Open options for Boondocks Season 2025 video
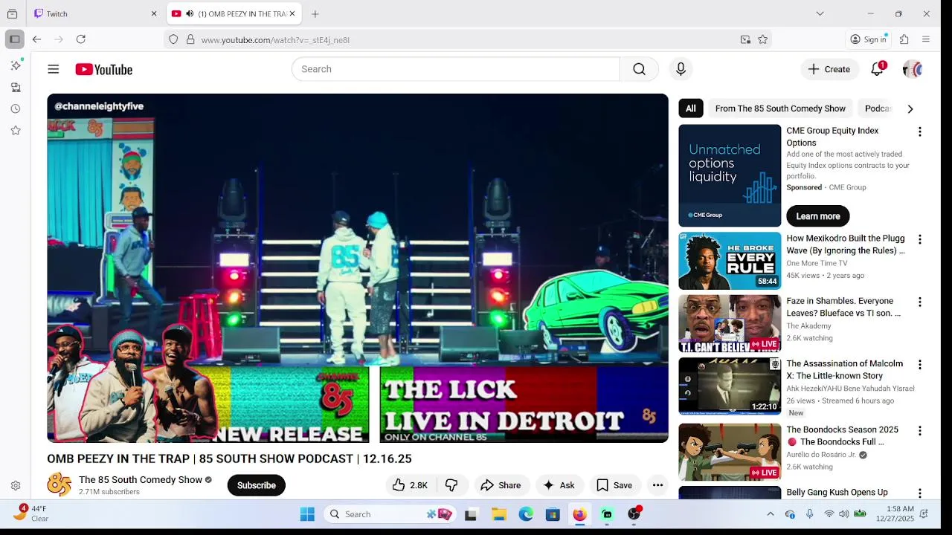 (x=920, y=431)
